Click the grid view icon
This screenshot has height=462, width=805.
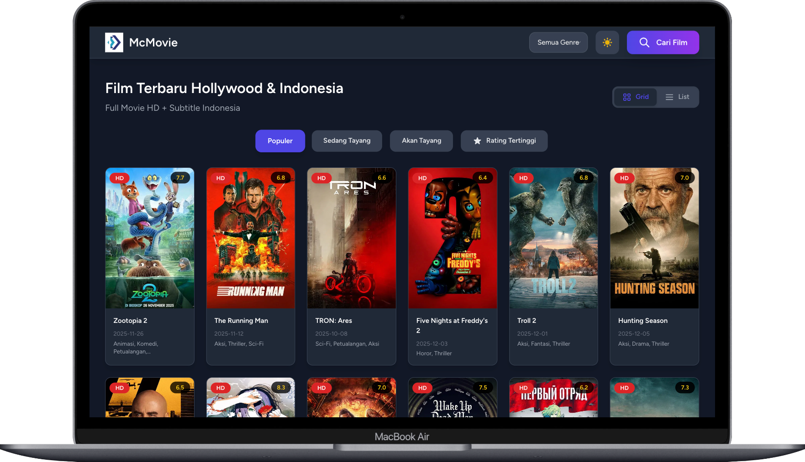pos(626,97)
